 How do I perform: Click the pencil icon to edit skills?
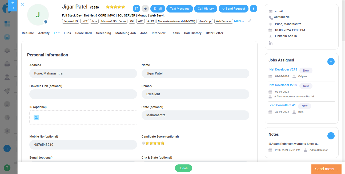250,21
